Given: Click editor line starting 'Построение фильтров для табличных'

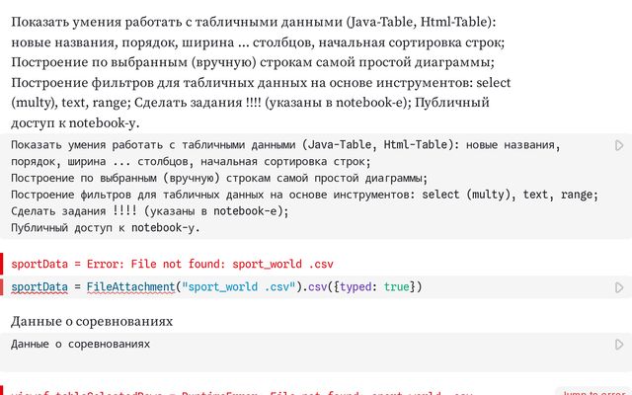Looking at the screenshot, I should click(x=305, y=195).
